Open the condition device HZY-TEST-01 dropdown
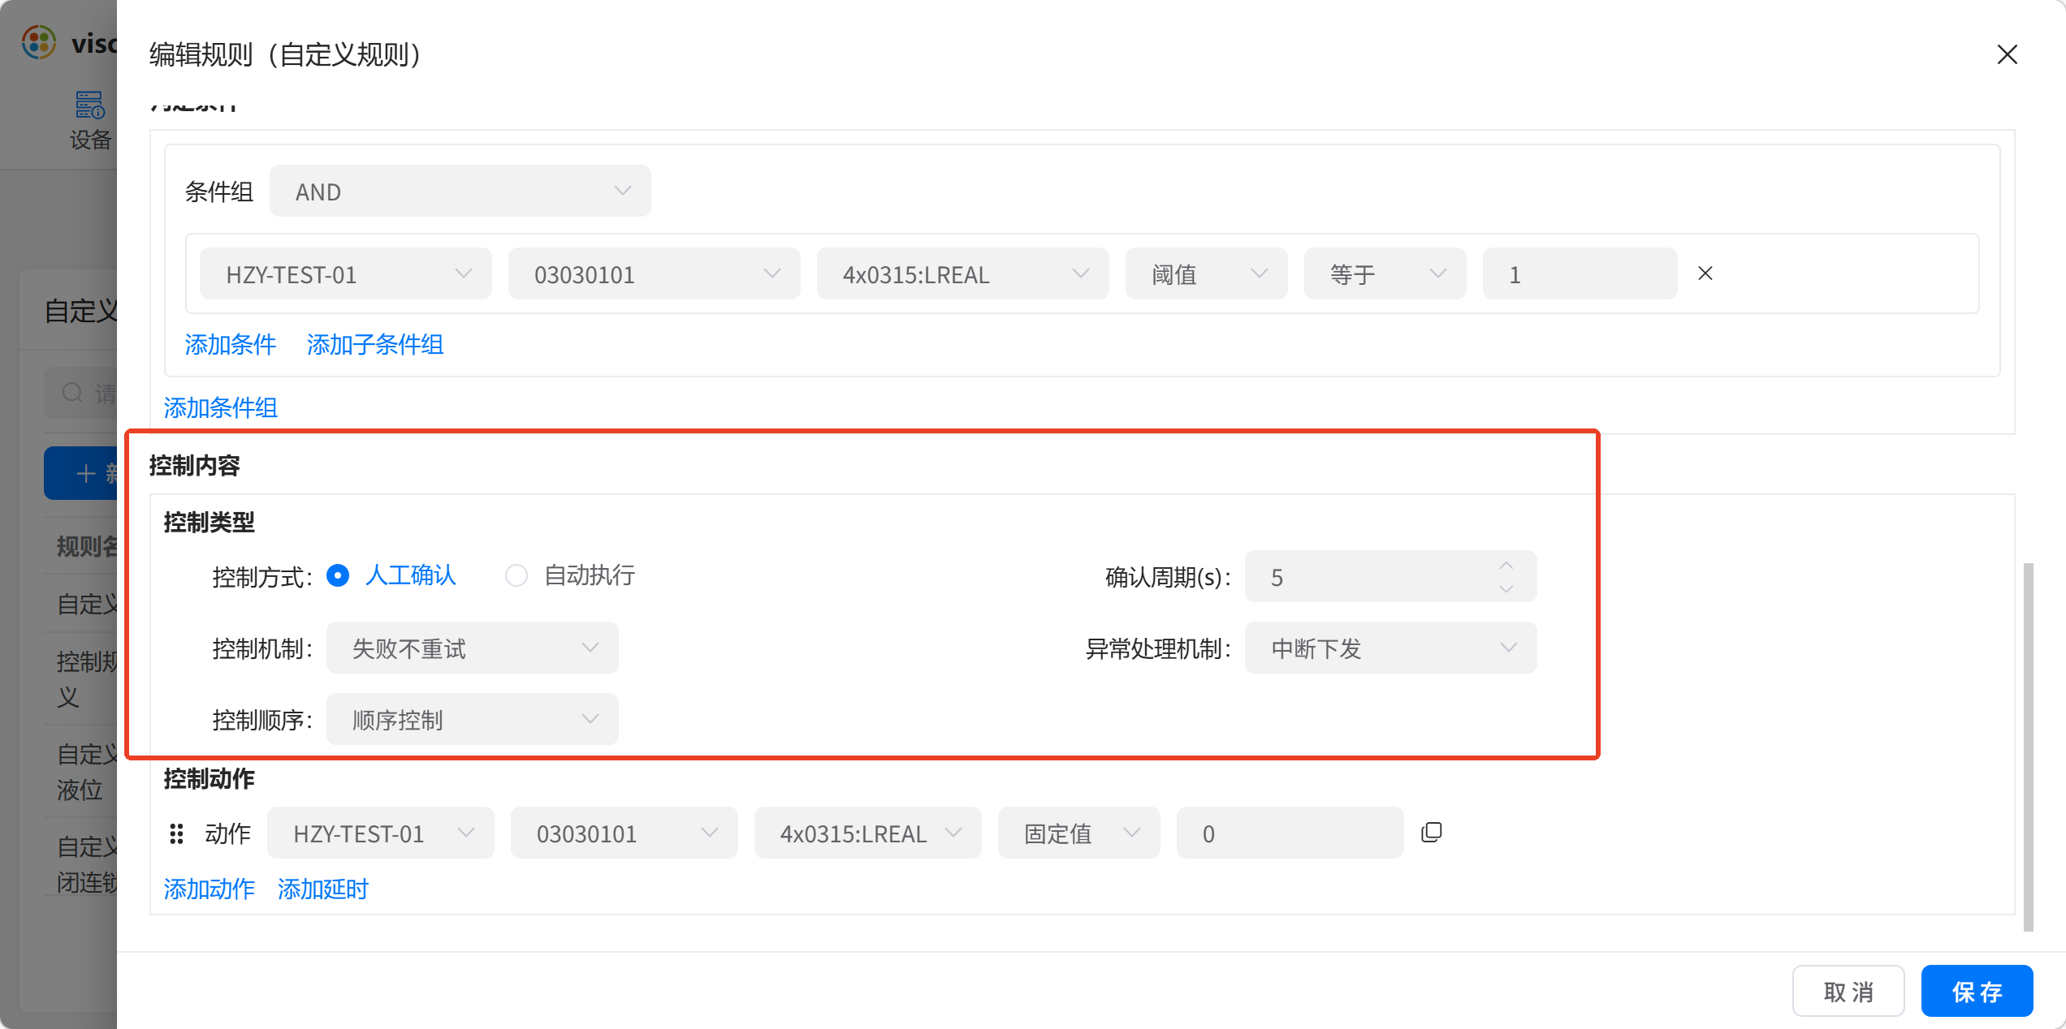2066x1029 pixels. [346, 274]
